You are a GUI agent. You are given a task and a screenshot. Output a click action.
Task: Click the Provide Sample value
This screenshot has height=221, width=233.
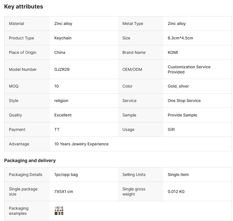tap(183, 115)
